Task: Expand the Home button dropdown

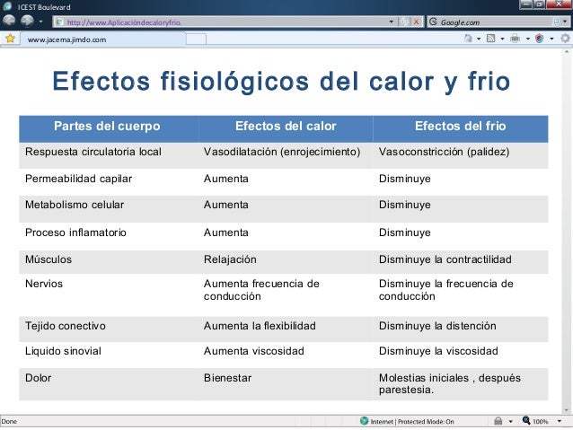Action: click(479, 39)
